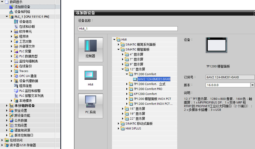Click the KP1200 Comfort folder icon
The height and width of the screenshot is (149, 255).
131,94
